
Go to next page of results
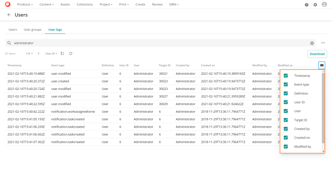click(39, 54)
